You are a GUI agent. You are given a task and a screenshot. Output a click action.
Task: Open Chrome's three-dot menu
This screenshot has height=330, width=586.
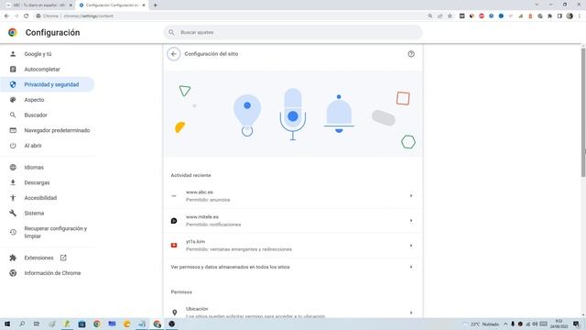(x=580, y=16)
